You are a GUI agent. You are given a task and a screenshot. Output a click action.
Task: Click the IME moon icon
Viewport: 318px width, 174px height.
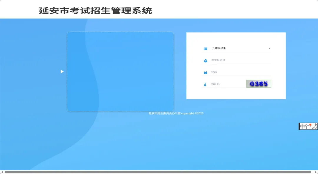(x=314, y=126)
